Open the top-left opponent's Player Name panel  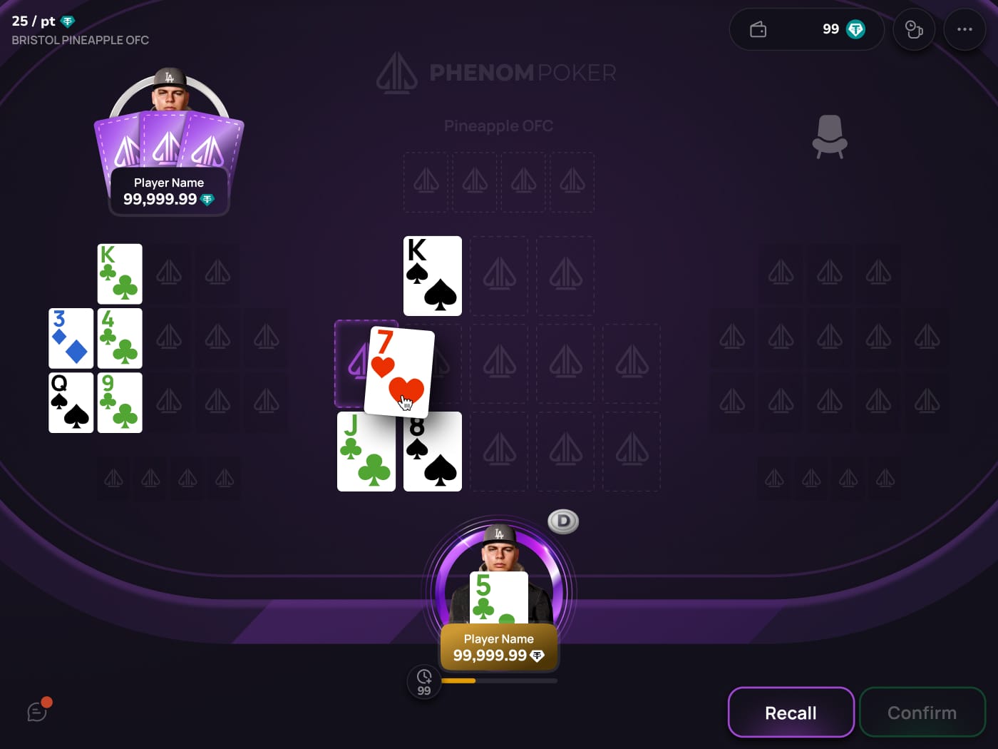(169, 191)
